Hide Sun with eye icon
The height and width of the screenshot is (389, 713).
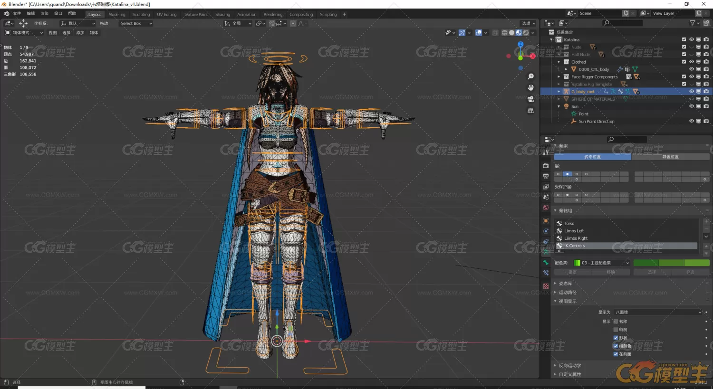[x=692, y=106]
